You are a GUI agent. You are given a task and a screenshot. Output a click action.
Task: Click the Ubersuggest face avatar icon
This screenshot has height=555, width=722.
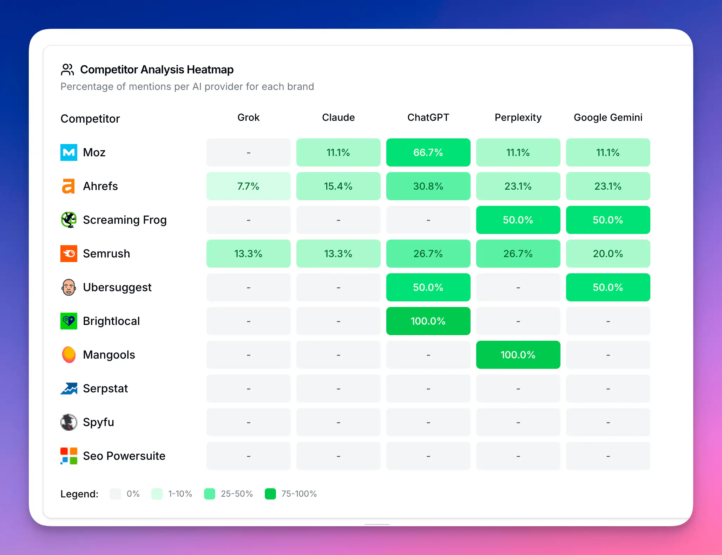point(69,287)
